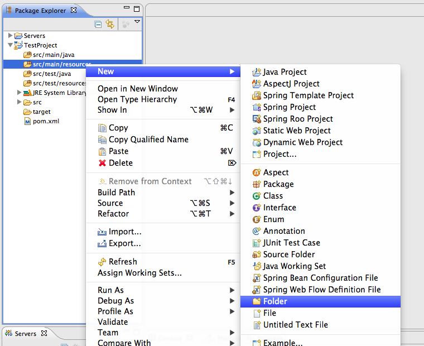The width and height of the screenshot is (424, 346).
Task: Click the JUnit Test Case icon
Action: (x=257, y=243)
